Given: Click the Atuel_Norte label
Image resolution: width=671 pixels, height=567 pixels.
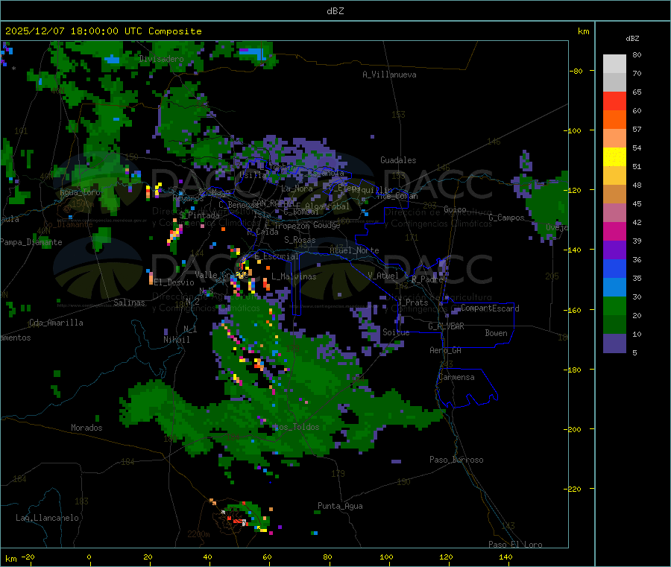Looking at the screenshot, I should click(354, 250).
